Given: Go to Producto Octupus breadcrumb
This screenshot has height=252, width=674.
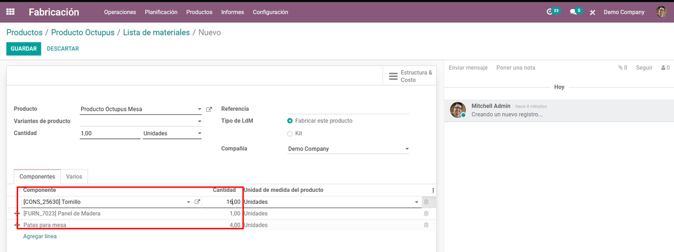Looking at the screenshot, I should click(83, 32).
